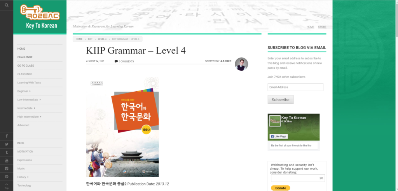The image size is (398, 191).
Task: Select GO TO CLASS in sidebar
Action: click(x=26, y=66)
